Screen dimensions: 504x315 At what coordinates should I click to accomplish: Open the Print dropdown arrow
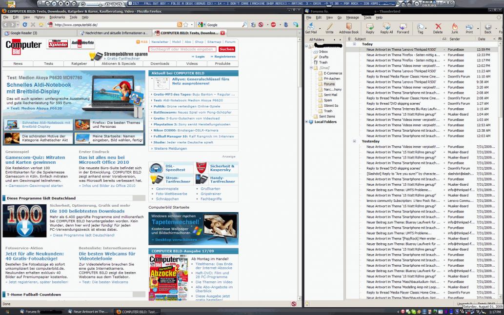pyautogui.click(x=478, y=28)
